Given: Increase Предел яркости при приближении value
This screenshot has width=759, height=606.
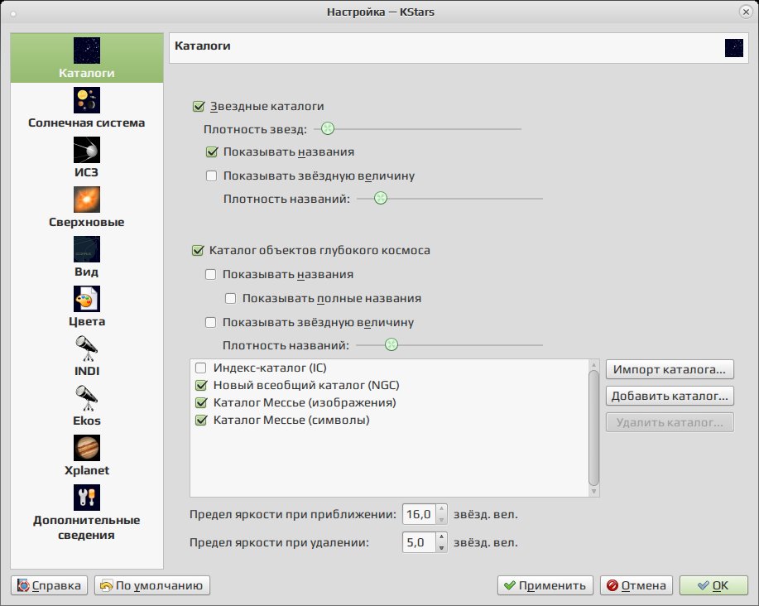Looking at the screenshot, I should [x=441, y=509].
